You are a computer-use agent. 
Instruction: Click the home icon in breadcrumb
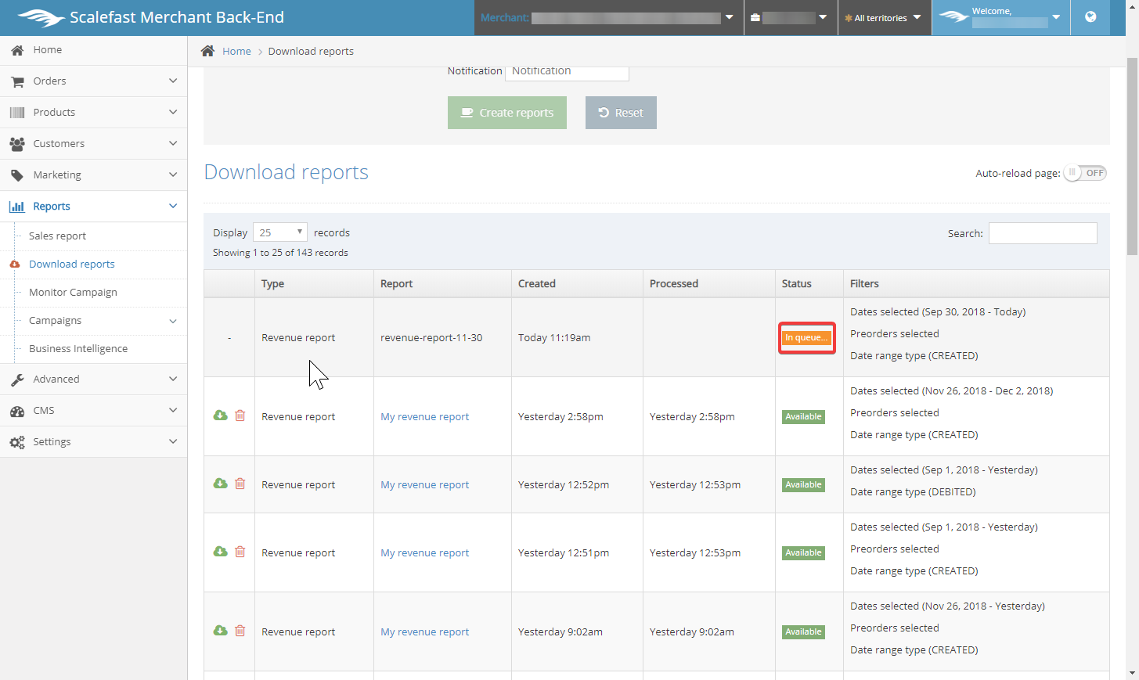(207, 51)
